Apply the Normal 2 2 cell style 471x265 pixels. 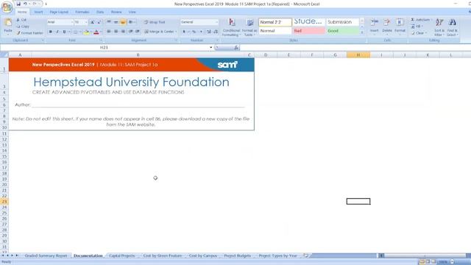click(275, 22)
